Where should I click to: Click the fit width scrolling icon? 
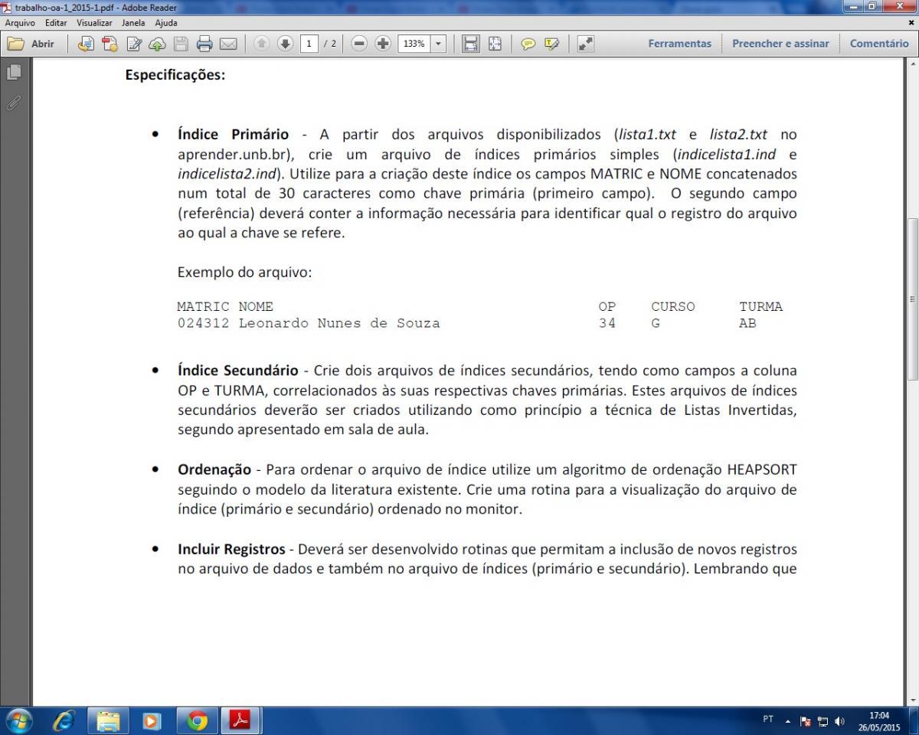point(471,44)
